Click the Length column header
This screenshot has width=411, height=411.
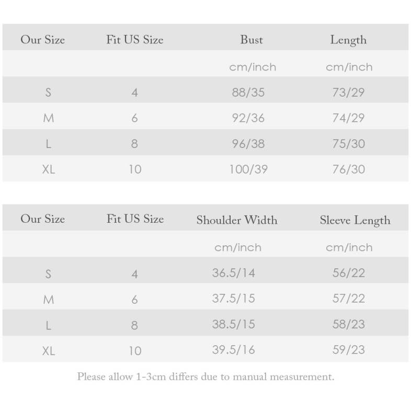point(348,40)
